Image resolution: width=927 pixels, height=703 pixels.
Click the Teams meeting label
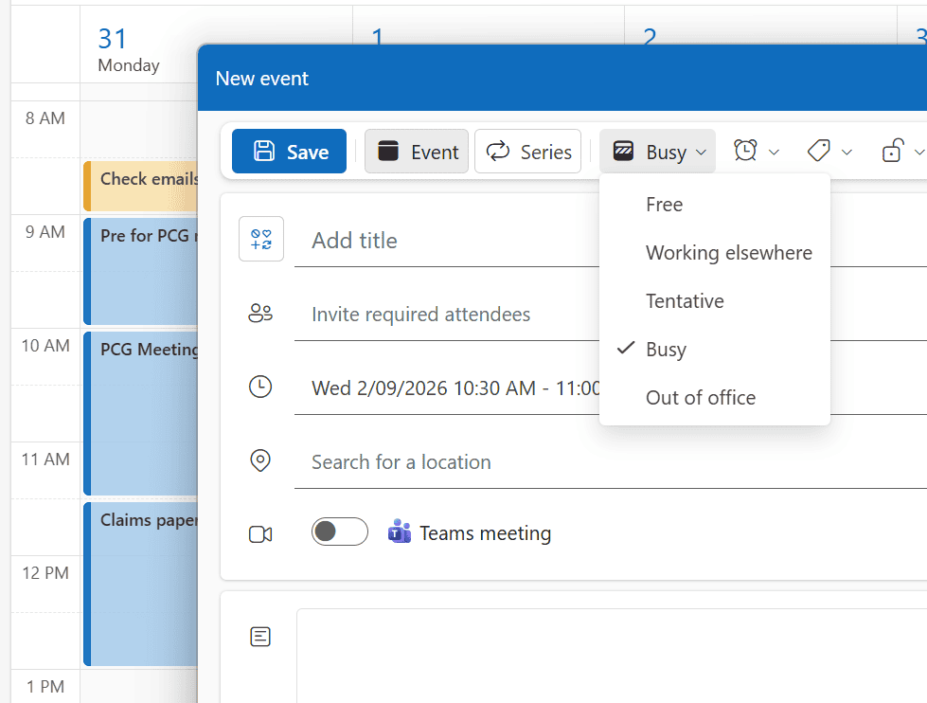(x=486, y=533)
